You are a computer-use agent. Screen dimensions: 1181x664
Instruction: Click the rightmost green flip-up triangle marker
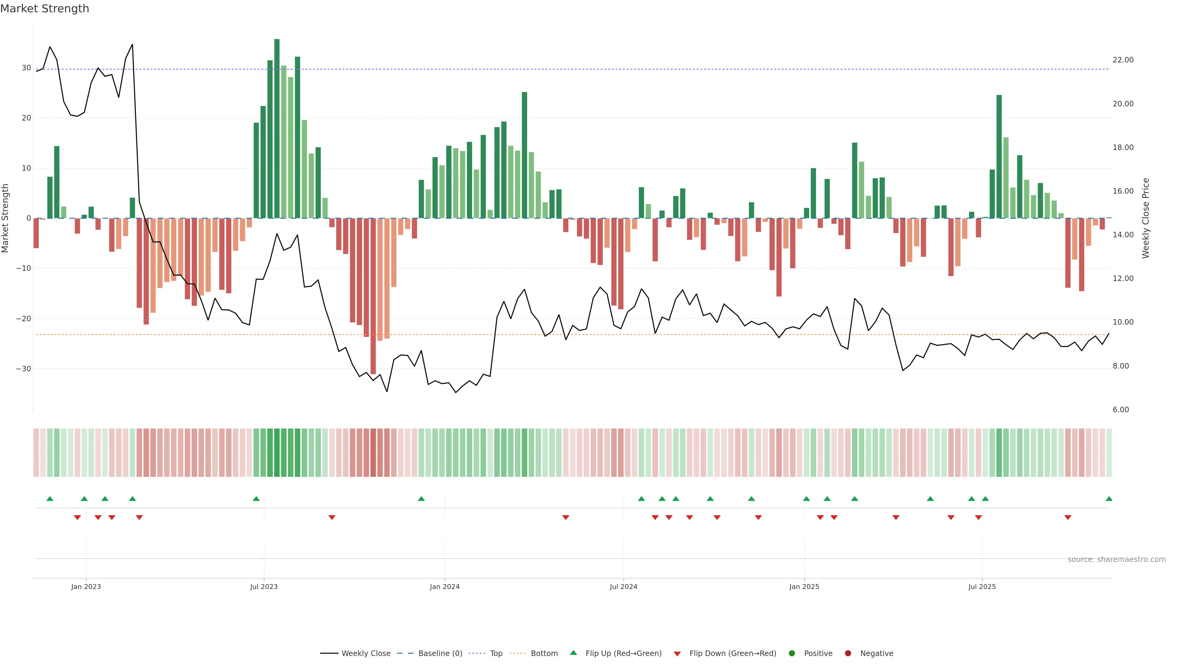[1108, 499]
